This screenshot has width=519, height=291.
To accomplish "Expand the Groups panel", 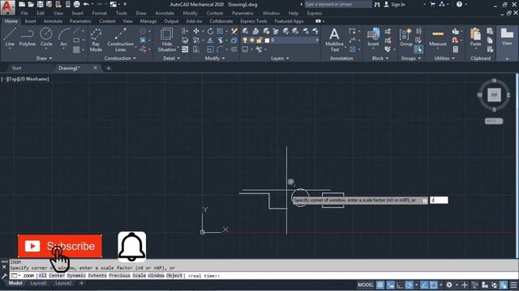I will coord(411,58).
